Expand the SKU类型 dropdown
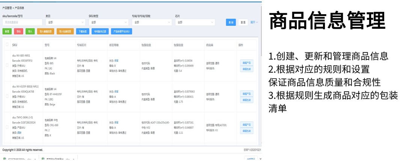 (x=109, y=22)
